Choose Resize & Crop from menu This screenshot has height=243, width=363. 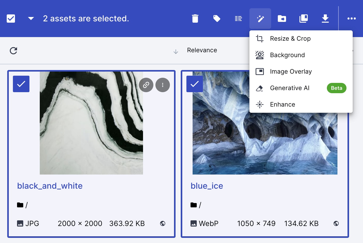[301, 39]
